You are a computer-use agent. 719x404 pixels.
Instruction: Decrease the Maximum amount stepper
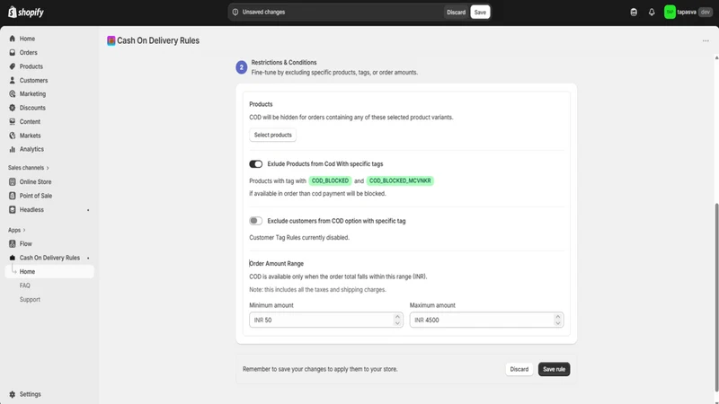point(557,323)
